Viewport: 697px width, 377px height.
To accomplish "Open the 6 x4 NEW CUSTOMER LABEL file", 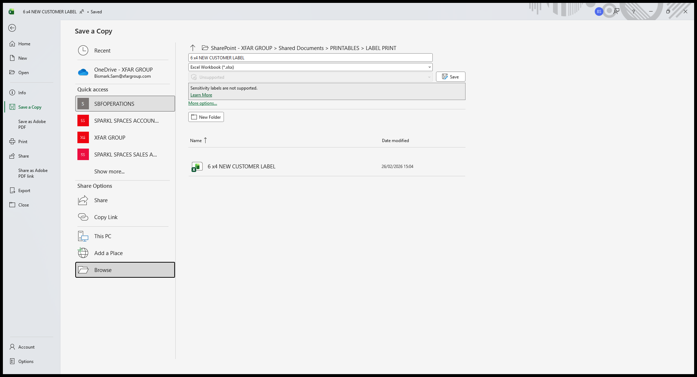I will [241, 167].
